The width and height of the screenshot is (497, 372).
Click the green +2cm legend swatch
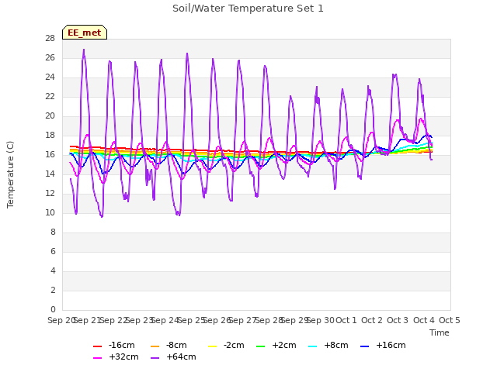[x=260, y=346]
